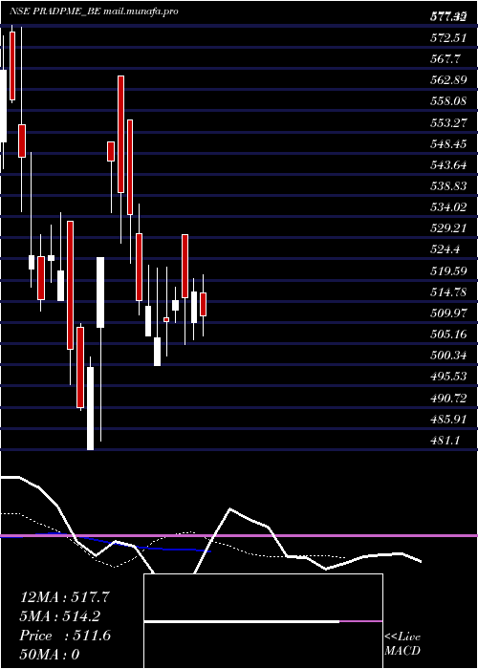
Task: Select the 534.02 price axis label
Action: pyautogui.click(x=447, y=207)
